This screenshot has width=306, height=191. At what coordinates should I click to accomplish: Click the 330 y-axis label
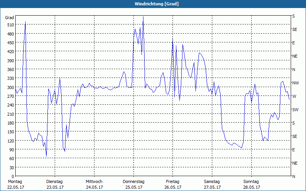pyautogui.click(x=11, y=78)
